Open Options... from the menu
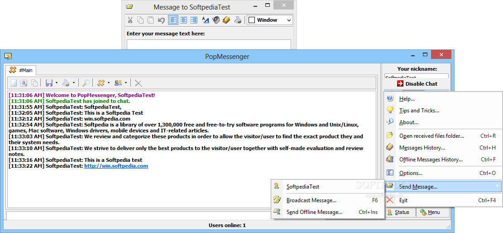Viewport: 503px width, 233px height. 443,173
